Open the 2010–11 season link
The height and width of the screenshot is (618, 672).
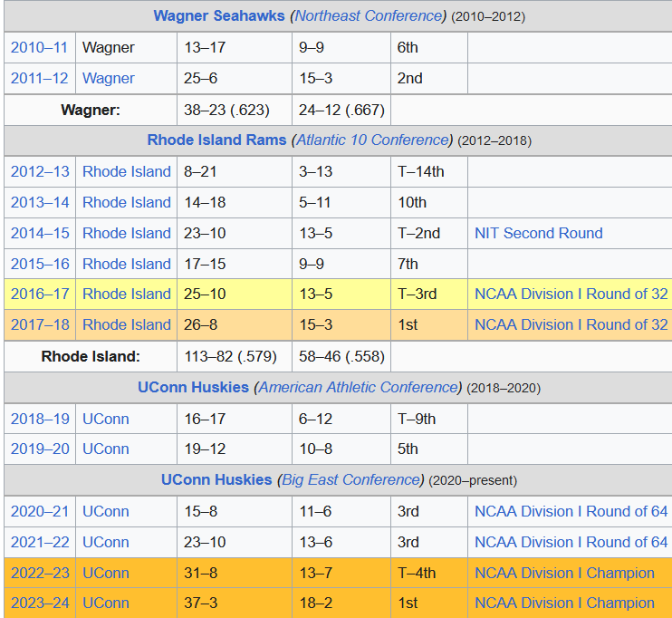tap(39, 47)
